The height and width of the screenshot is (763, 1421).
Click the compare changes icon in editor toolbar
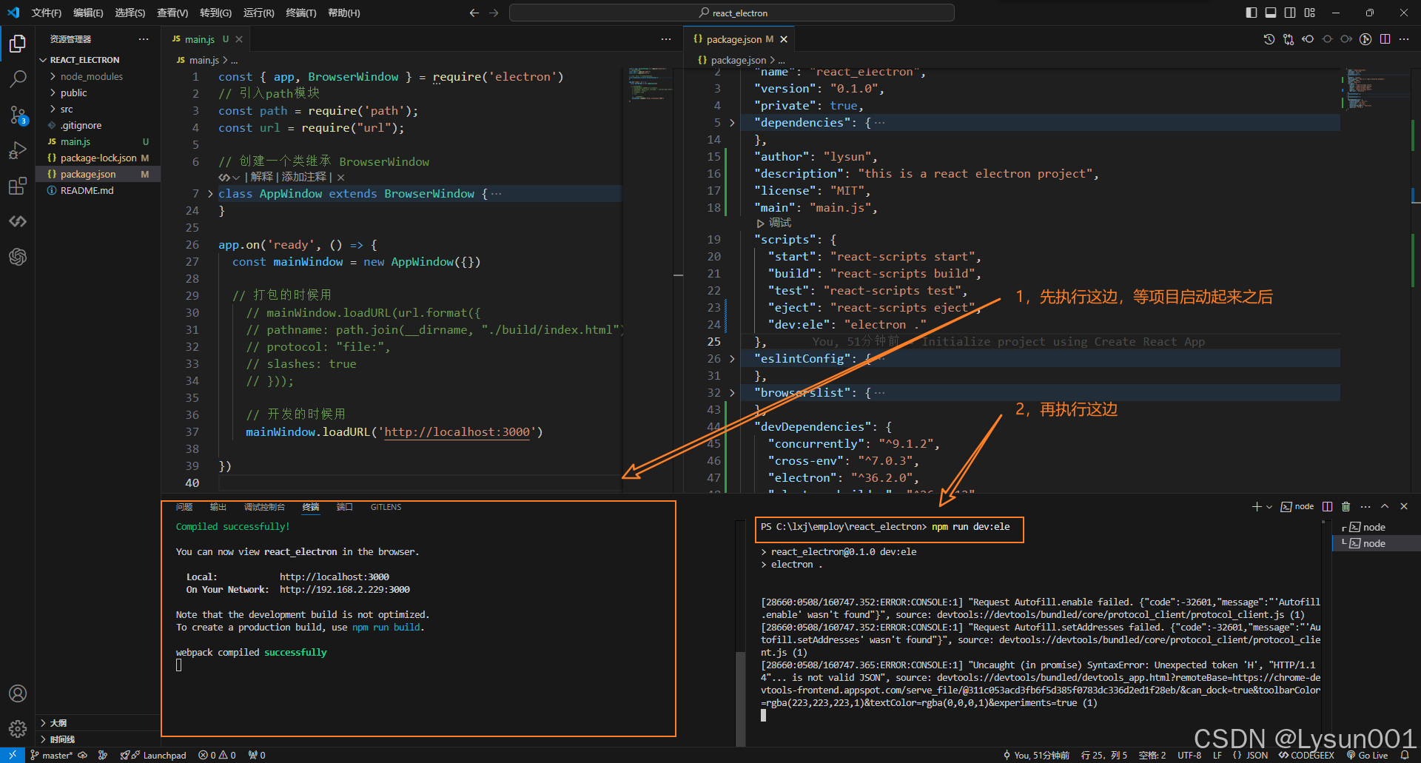(x=1289, y=39)
